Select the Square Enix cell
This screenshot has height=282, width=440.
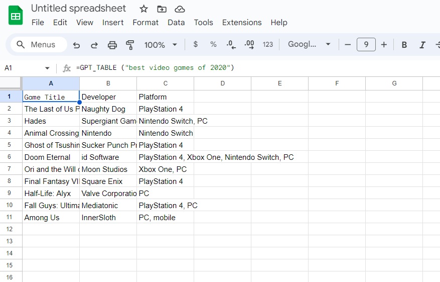[108, 181]
